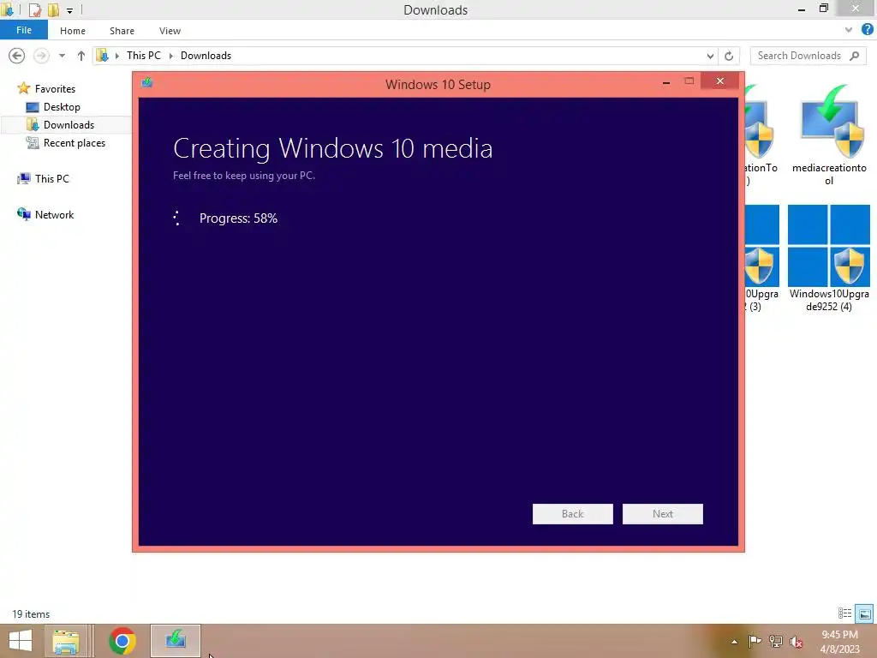877x658 pixels.
Task: Click the Favorites star icon
Action: [x=23, y=88]
